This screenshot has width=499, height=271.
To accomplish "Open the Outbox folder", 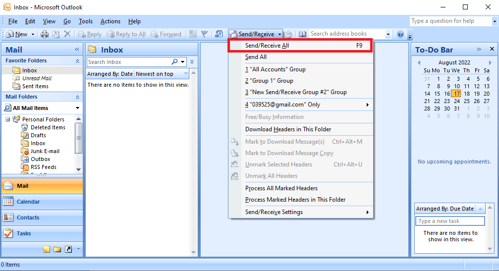I will pyautogui.click(x=41, y=159).
